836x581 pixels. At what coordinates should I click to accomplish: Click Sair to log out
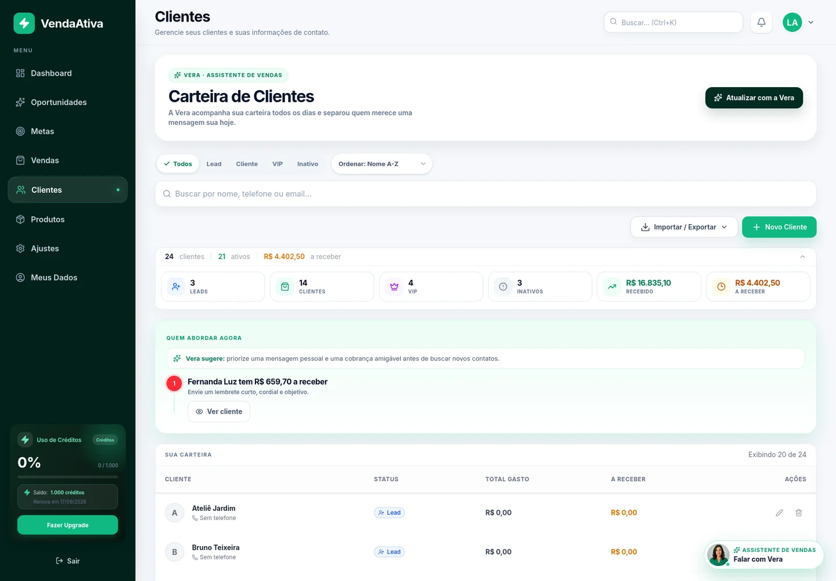pos(67,561)
